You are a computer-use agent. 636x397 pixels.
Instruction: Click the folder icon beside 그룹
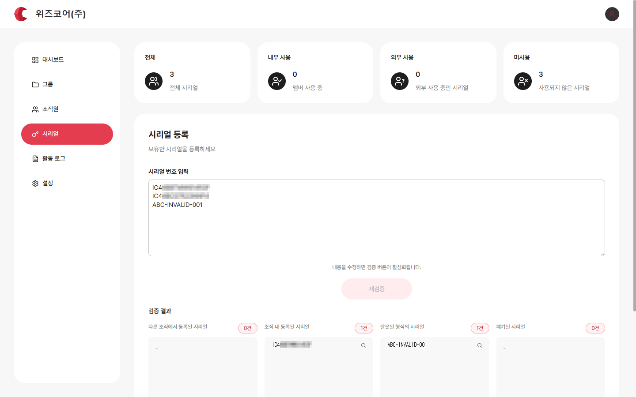click(x=35, y=85)
